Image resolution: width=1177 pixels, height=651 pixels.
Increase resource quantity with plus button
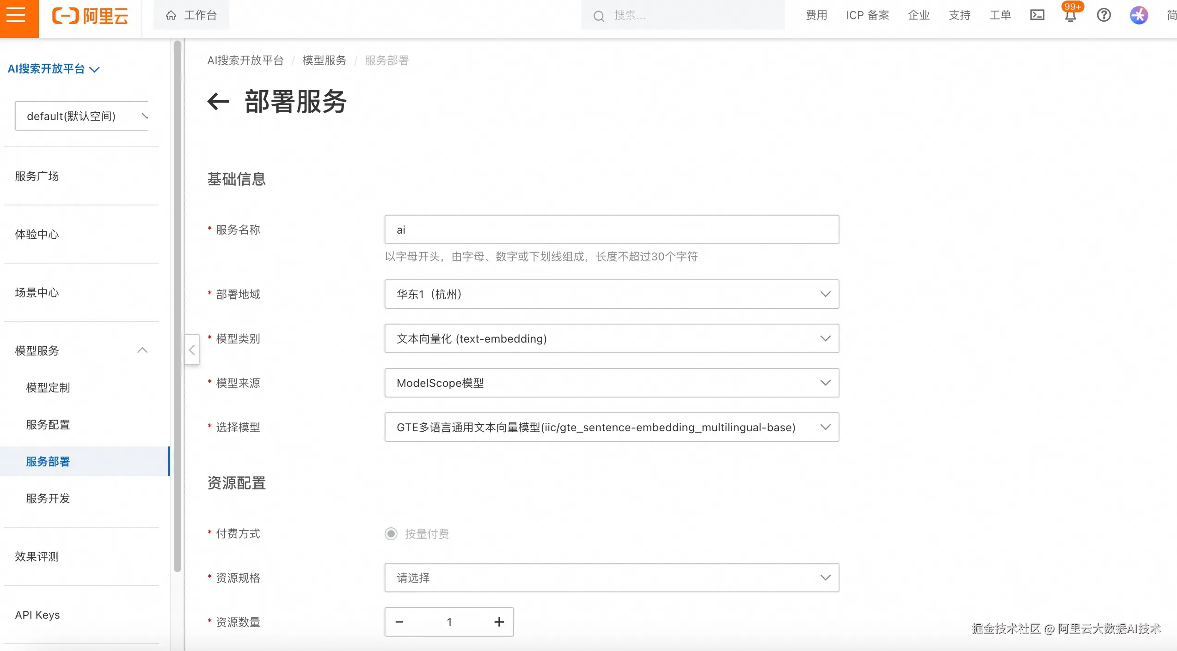pos(499,622)
